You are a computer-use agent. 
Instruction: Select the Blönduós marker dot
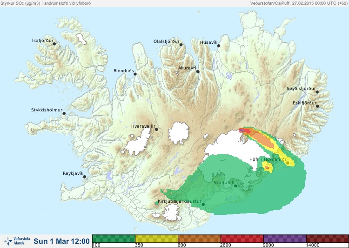pyautogui.click(x=135, y=74)
